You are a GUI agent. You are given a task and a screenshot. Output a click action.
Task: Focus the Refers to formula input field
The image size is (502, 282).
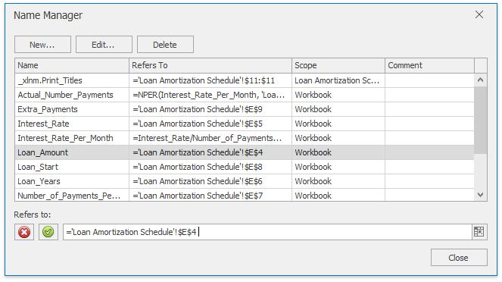tap(267, 232)
